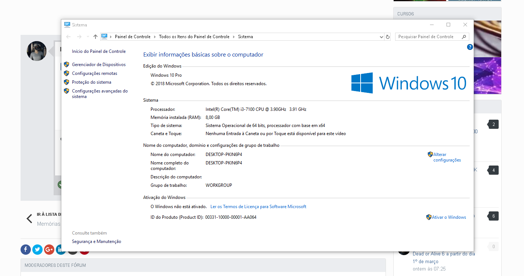
Task: Open Proteção do sistema
Action: pos(91,82)
